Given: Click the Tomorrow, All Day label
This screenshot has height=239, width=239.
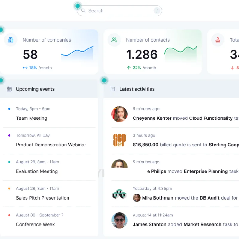Looking at the screenshot, I should click(x=33, y=135).
